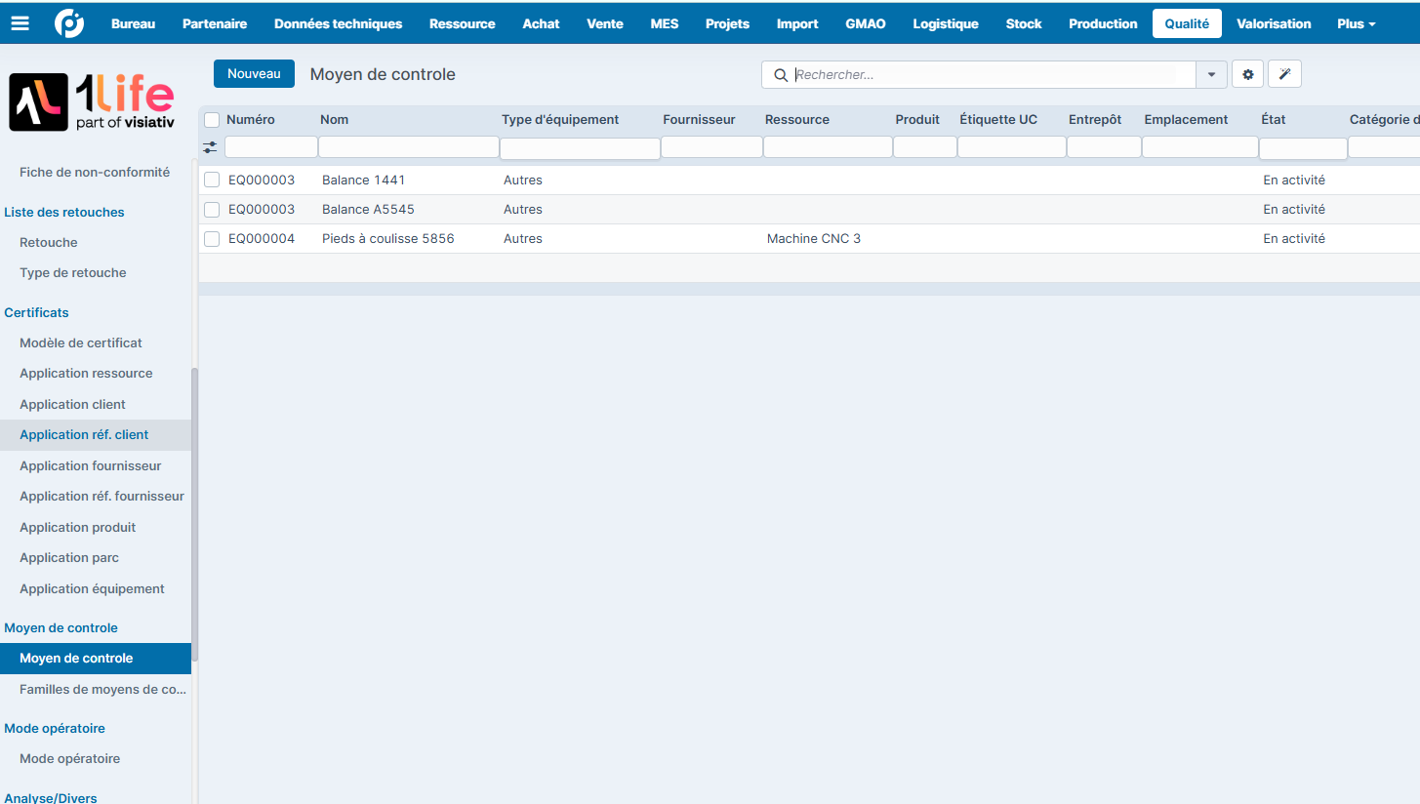Image resolution: width=1420 pixels, height=804 pixels.
Task: Sort by the Numéro column header
Action: pyautogui.click(x=251, y=119)
